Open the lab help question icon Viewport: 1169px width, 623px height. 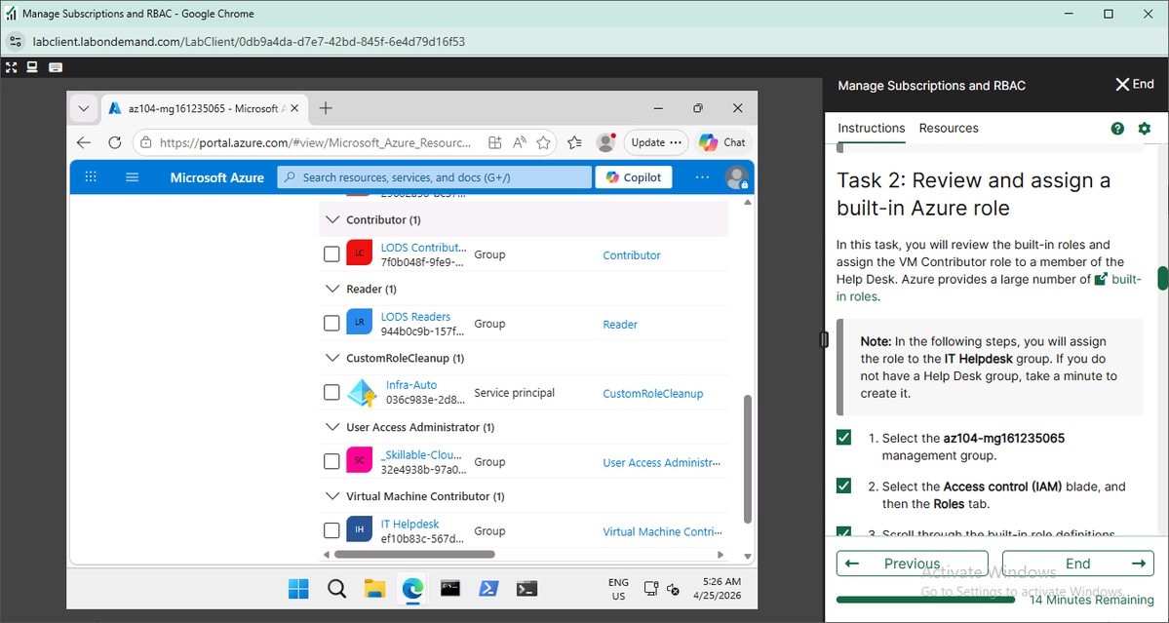1116,128
